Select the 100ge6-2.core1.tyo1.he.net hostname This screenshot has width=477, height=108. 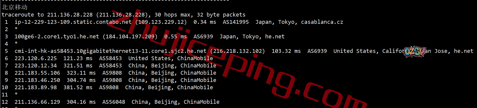coord(57,37)
